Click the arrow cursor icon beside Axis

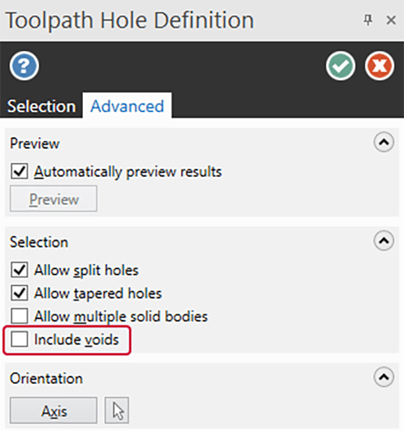tap(117, 410)
